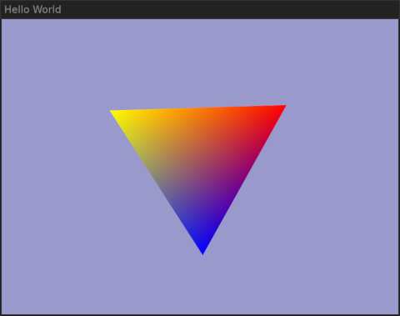The height and width of the screenshot is (316, 400).
Task: Click the empty dark title bar area
Action: point(230,9)
